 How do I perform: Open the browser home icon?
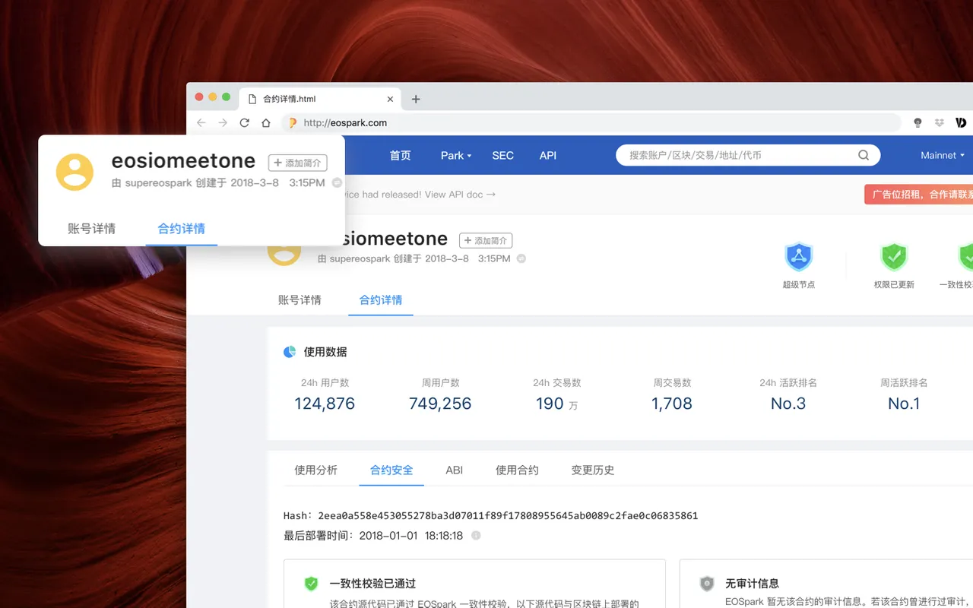[x=266, y=122]
